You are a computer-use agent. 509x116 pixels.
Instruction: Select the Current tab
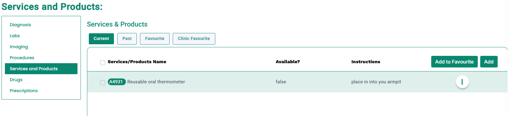pyautogui.click(x=101, y=39)
